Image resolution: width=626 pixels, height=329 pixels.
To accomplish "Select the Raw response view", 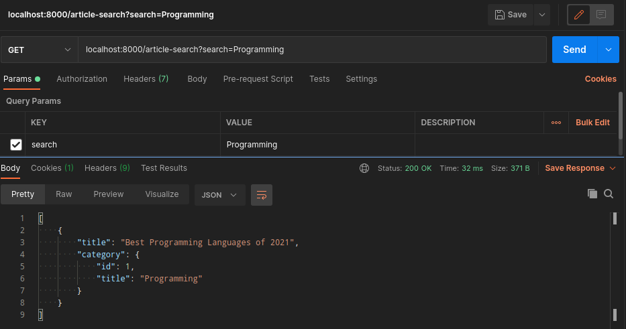I will pos(64,194).
